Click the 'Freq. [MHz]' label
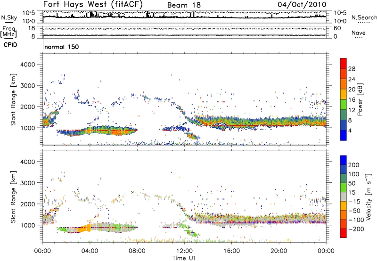 [8, 32]
